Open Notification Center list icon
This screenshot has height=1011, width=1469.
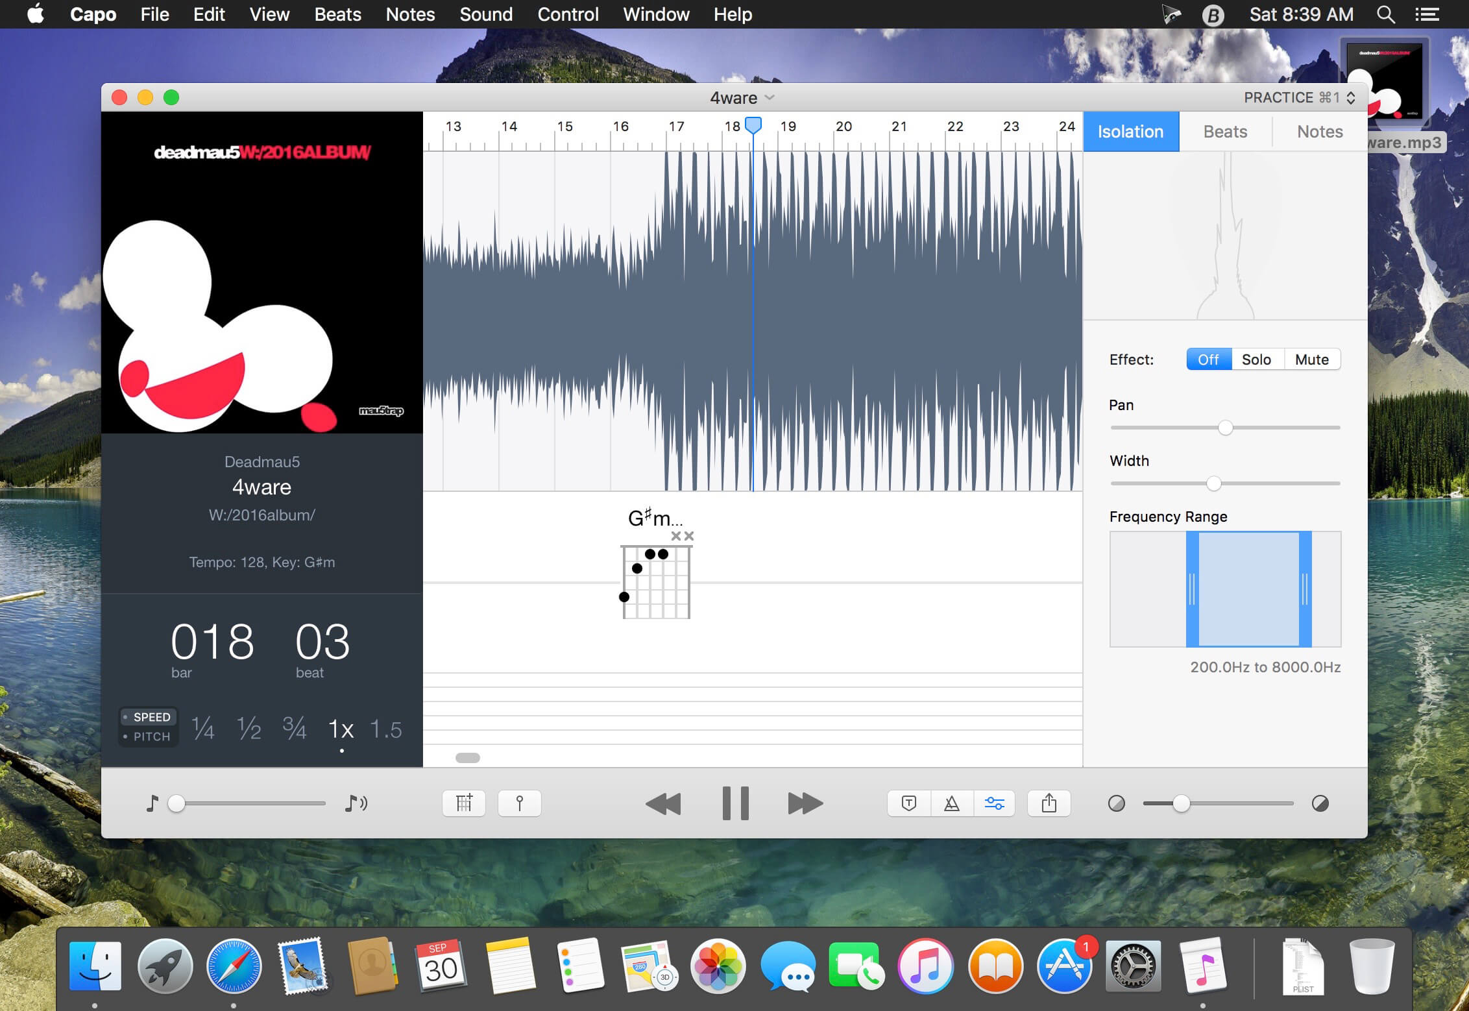click(x=1427, y=14)
